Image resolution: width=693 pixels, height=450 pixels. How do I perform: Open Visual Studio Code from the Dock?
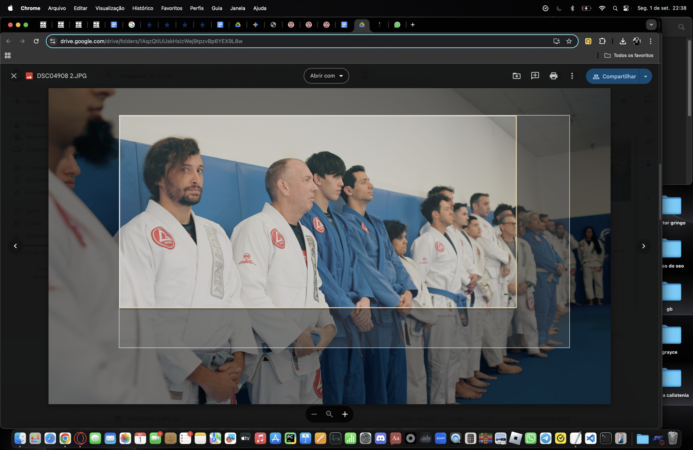590,438
